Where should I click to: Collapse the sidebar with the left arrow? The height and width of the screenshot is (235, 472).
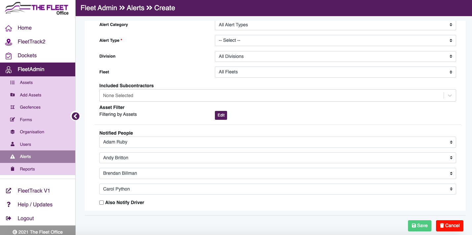pos(76,116)
